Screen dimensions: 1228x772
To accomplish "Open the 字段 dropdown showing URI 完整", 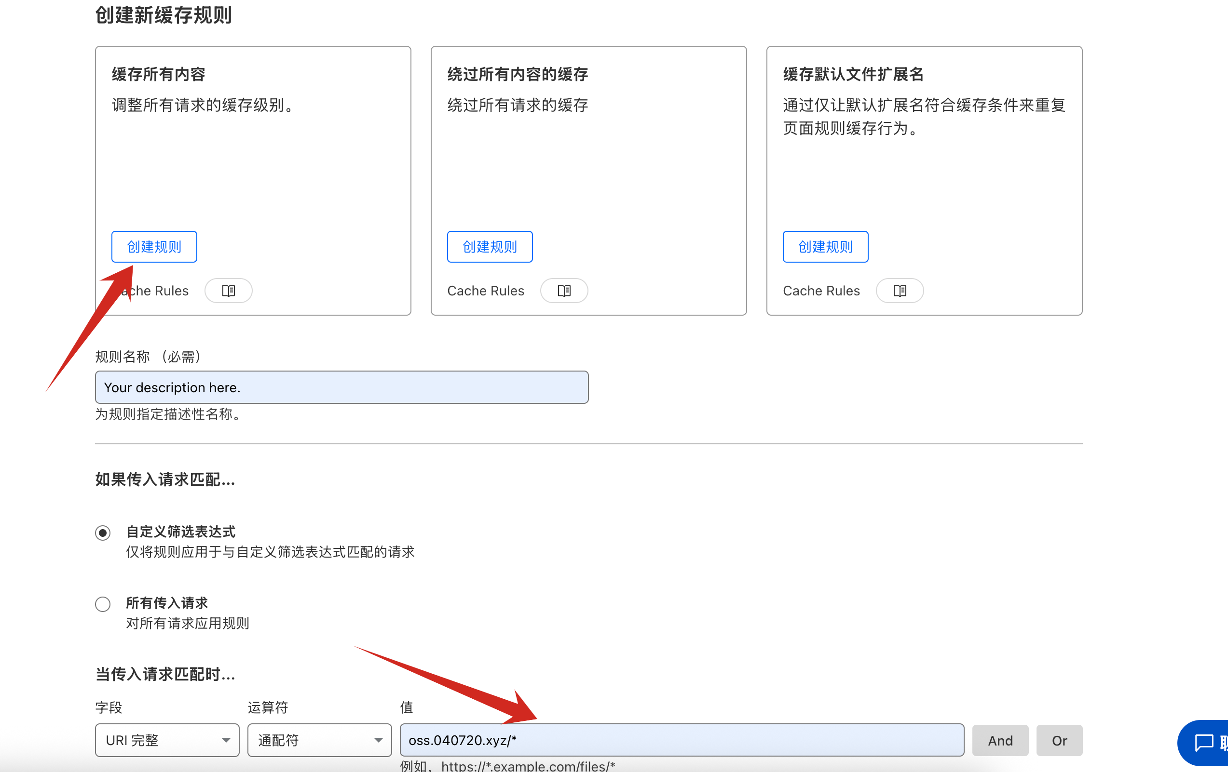I will [167, 740].
